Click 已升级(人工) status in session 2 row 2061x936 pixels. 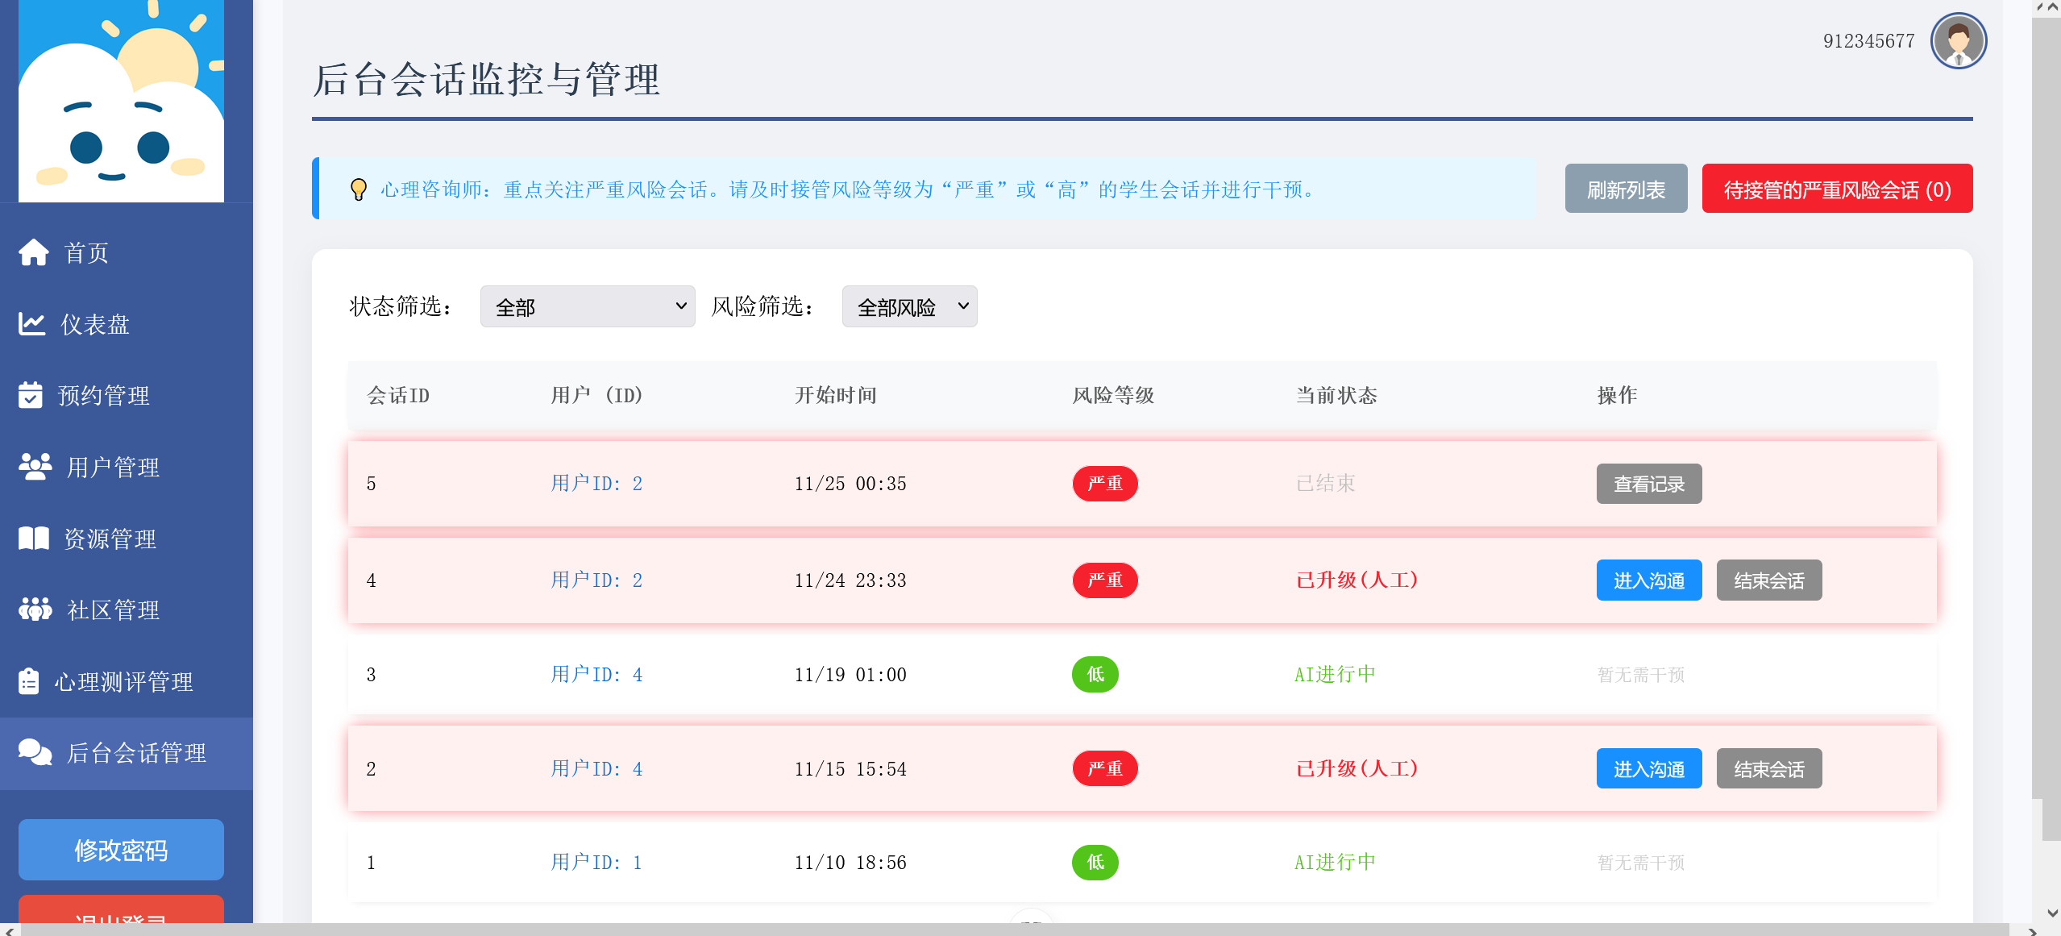tap(1357, 769)
